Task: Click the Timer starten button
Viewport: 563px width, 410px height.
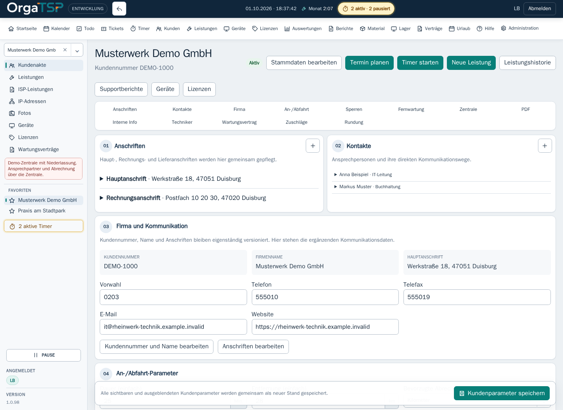Action: 420,63
